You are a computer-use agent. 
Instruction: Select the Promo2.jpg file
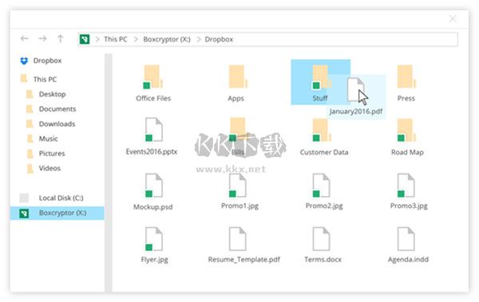tap(324, 191)
